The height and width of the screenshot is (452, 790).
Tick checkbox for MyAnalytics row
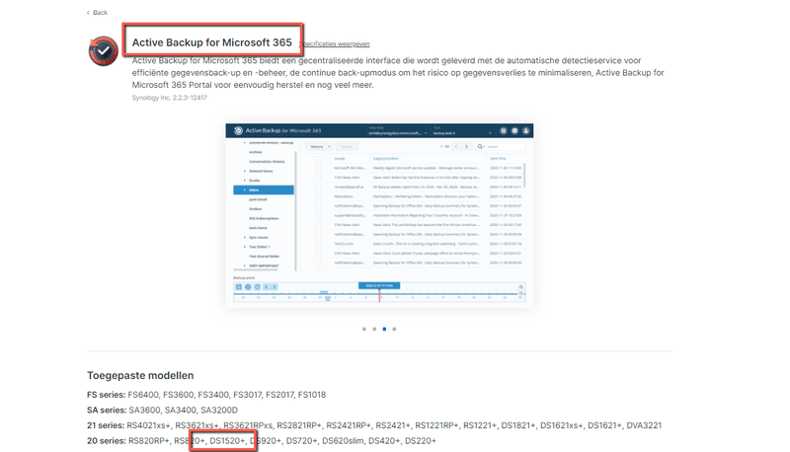click(x=318, y=196)
